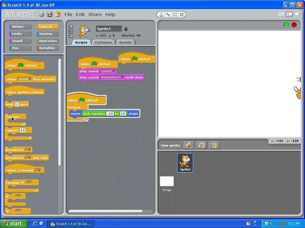Click the Scratch 1.4 taskbar button
305x228 pixels.
point(71,224)
